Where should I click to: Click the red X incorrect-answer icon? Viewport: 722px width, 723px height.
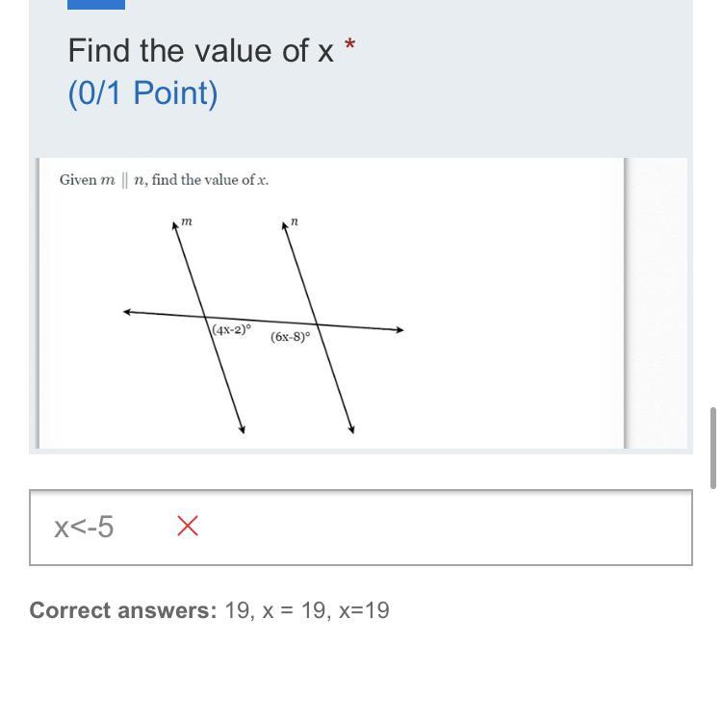click(x=188, y=526)
